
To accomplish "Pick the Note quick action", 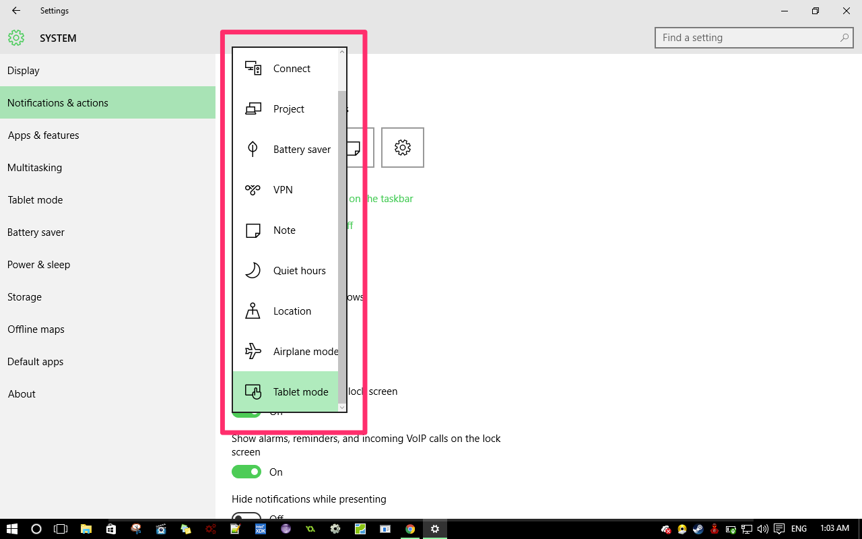I will 284,230.
